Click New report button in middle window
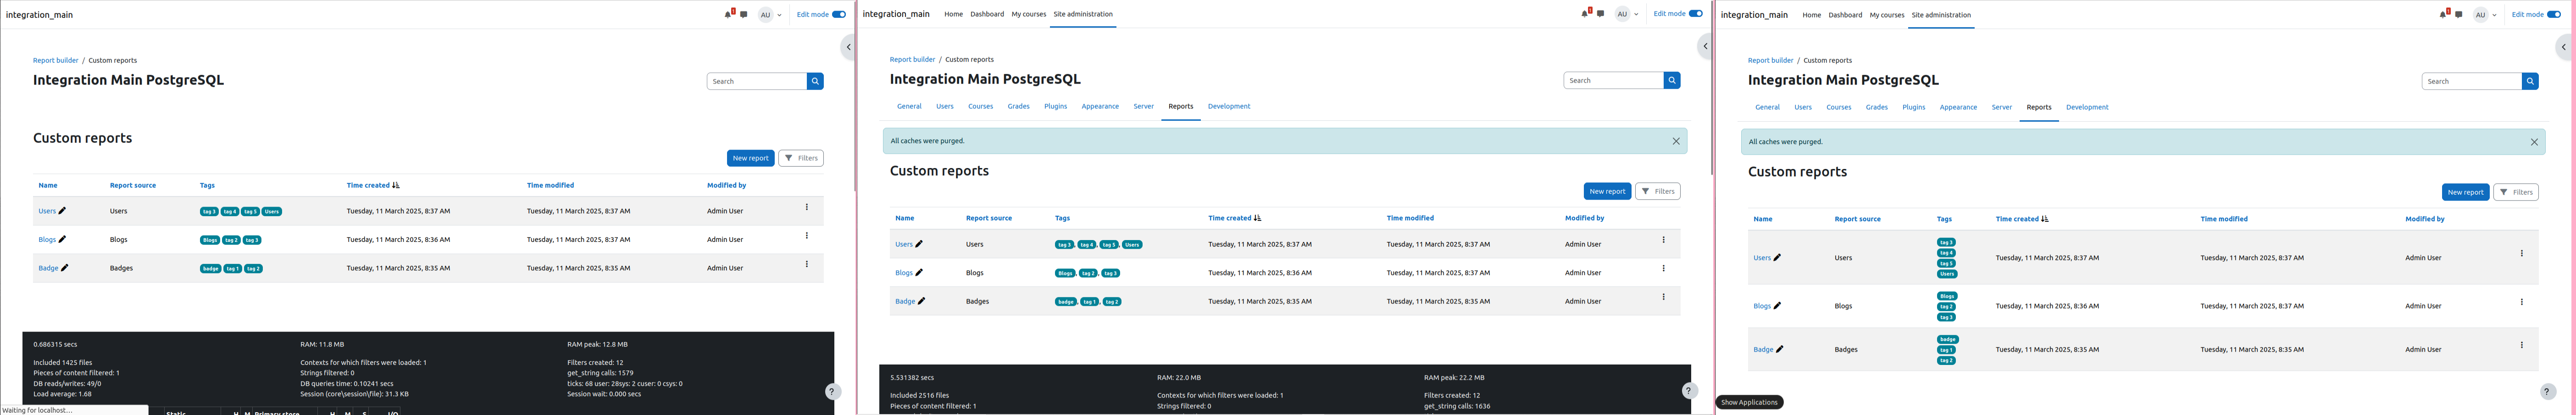 click(x=1607, y=191)
